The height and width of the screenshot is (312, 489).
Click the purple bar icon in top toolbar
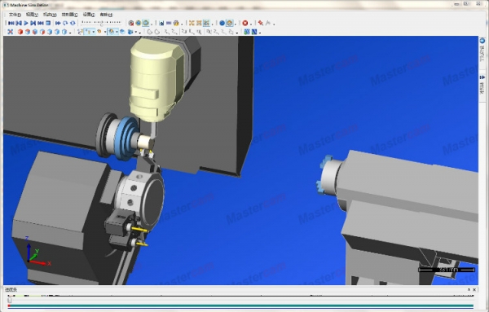[169, 23]
